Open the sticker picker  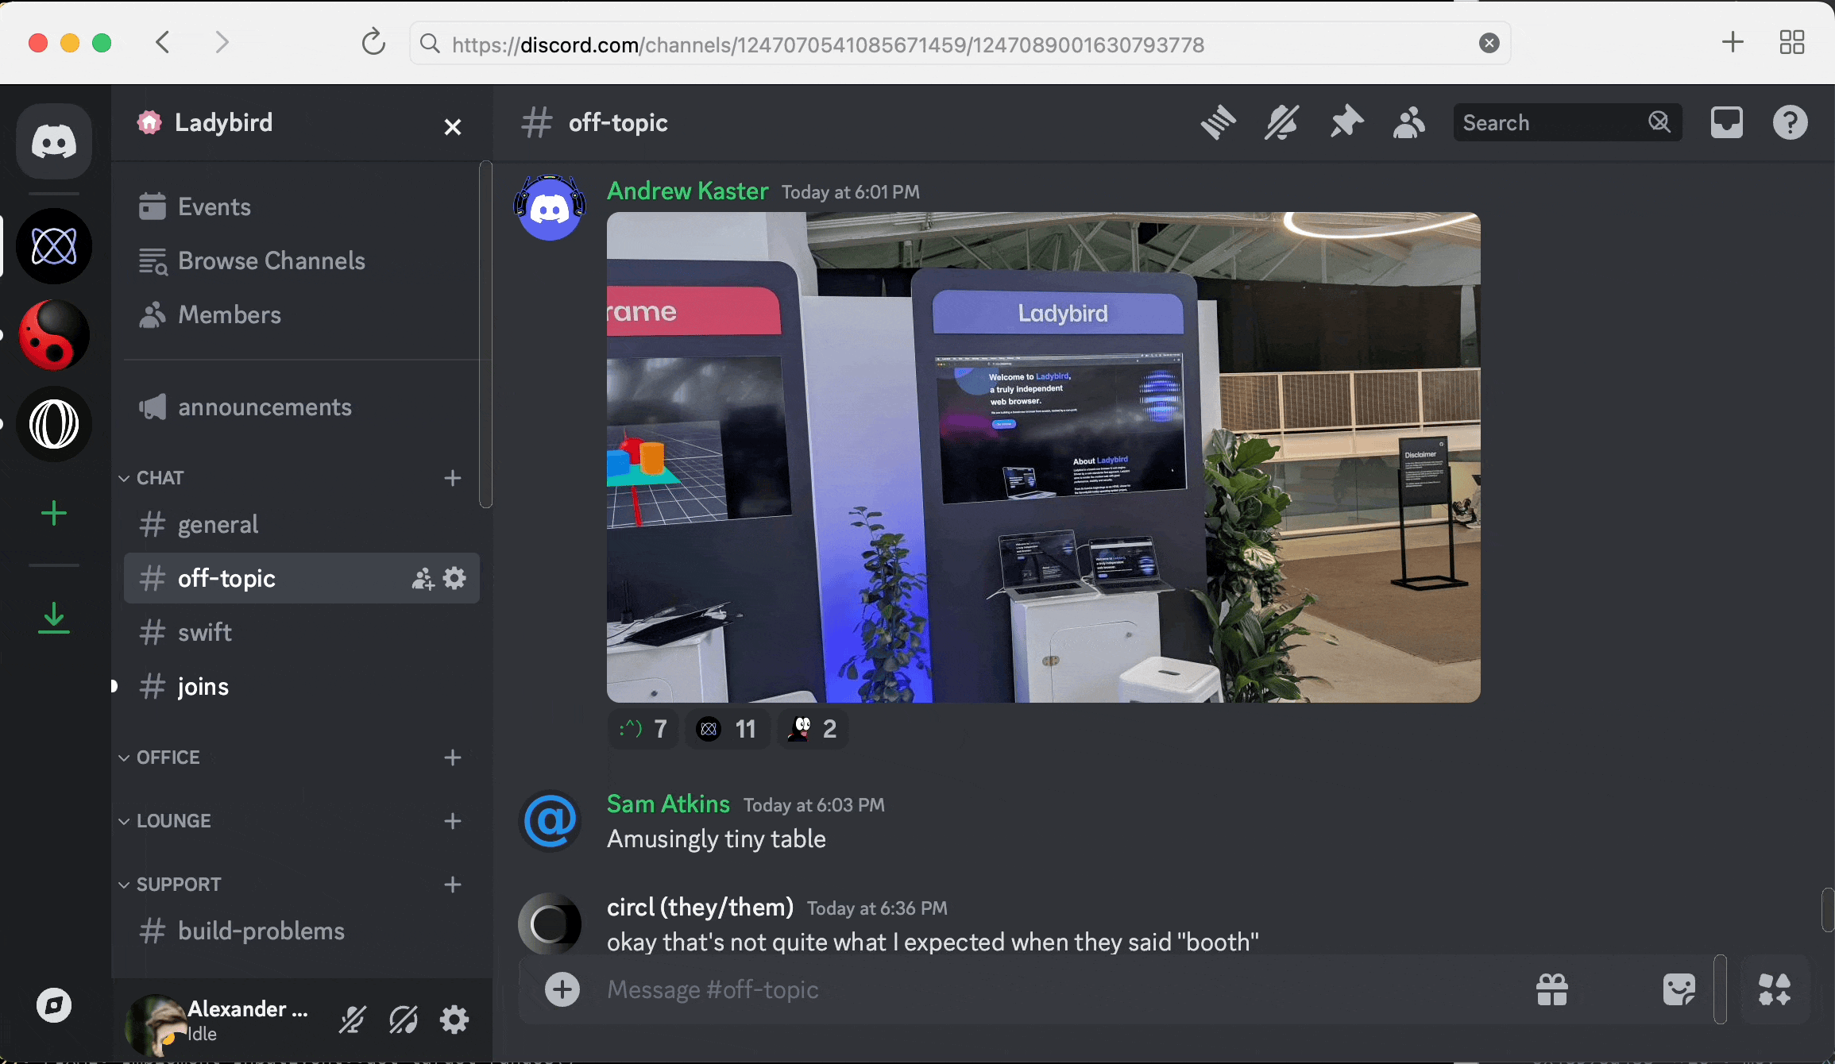[x=1678, y=989]
